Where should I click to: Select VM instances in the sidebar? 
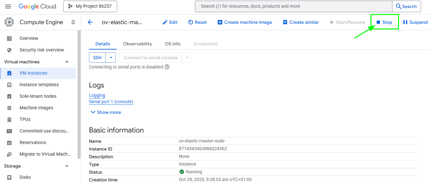click(x=33, y=73)
